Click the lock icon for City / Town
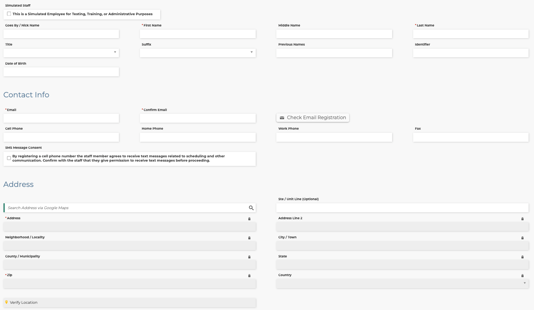The width and height of the screenshot is (534, 310). pyautogui.click(x=522, y=238)
